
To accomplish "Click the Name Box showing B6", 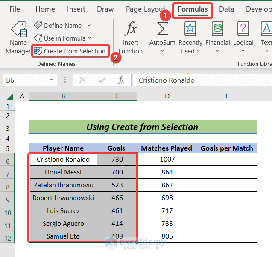I will tap(30, 80).
